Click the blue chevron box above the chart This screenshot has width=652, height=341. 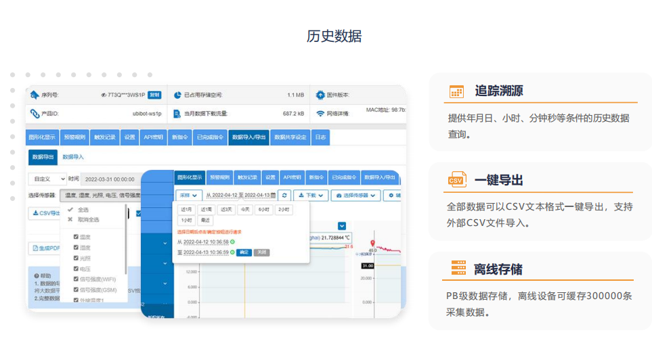tap(342, 226)
